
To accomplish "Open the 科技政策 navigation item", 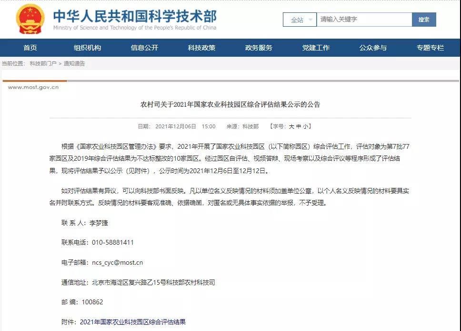I will pos(202,48).
